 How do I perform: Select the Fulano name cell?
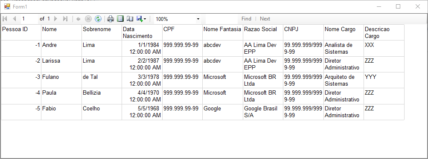coord(61,80)
